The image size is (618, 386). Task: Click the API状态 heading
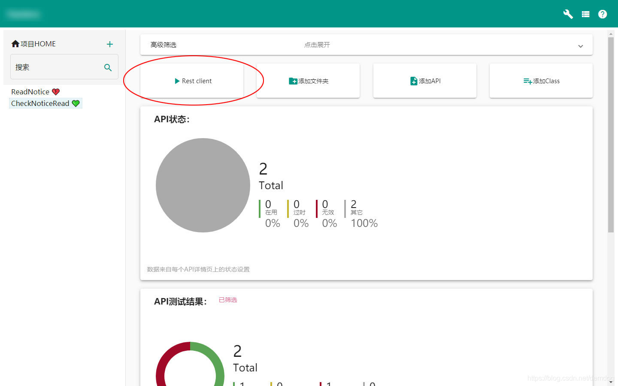(x=172, y=119)
